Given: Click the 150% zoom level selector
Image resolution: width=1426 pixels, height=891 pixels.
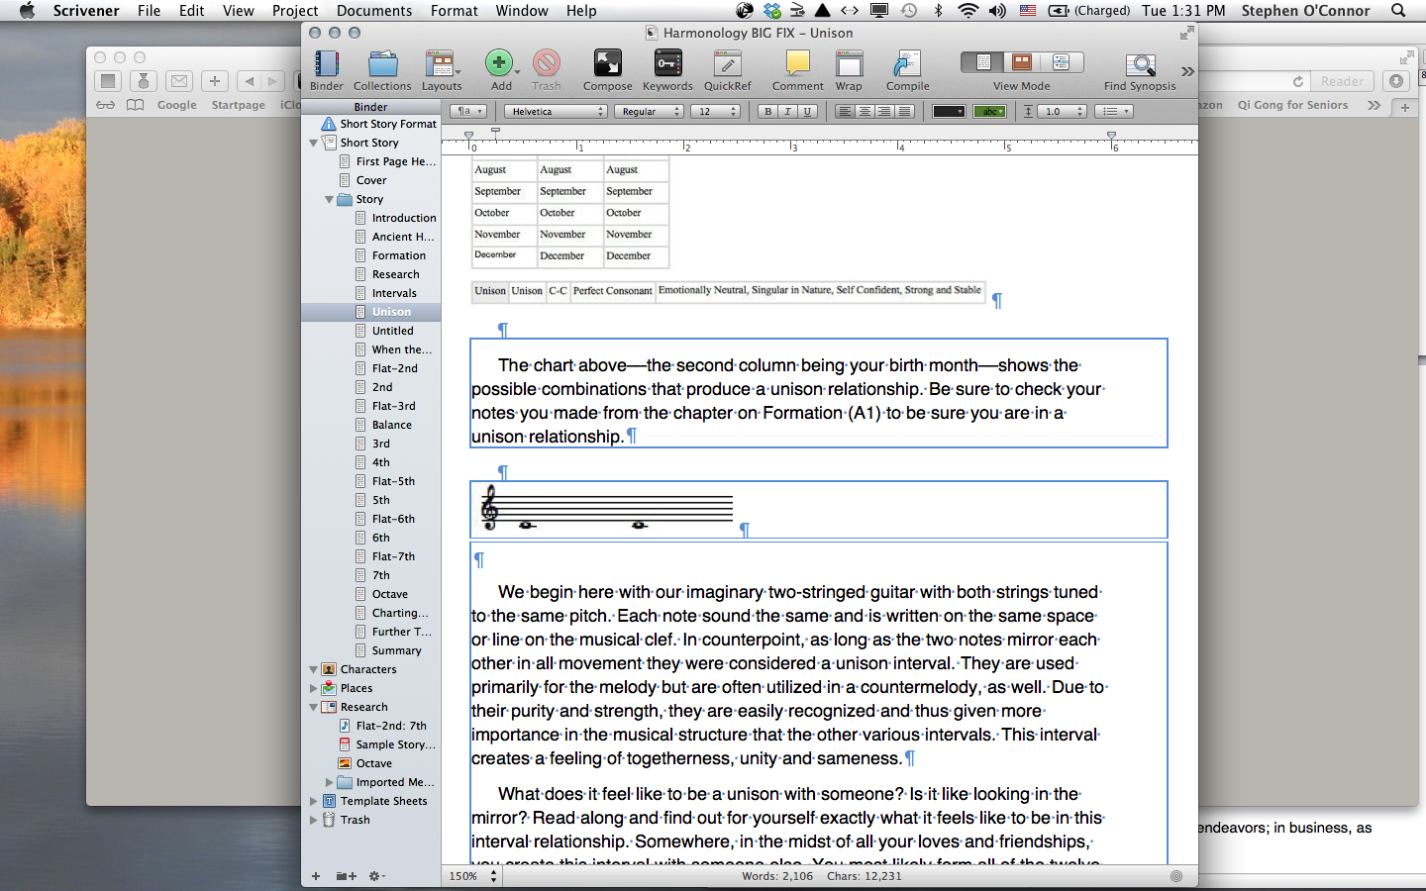Looking at the screenshot, I should 472,876.
